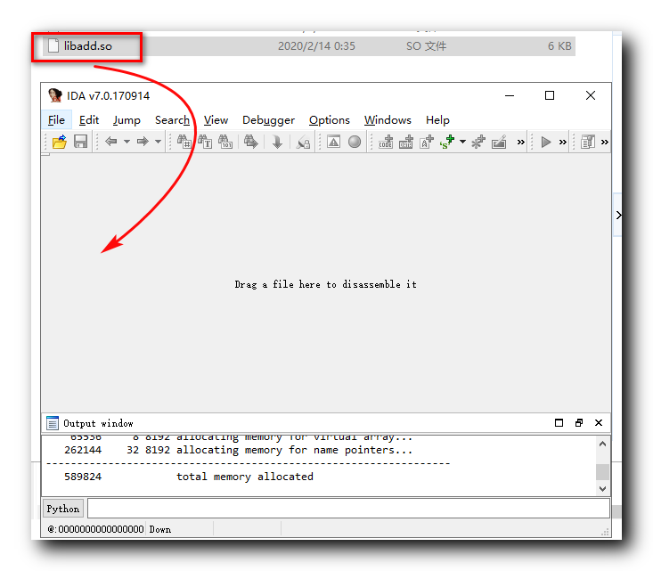Click the jump down arrow icon
The image size is (653, 571).
point(277,142)
